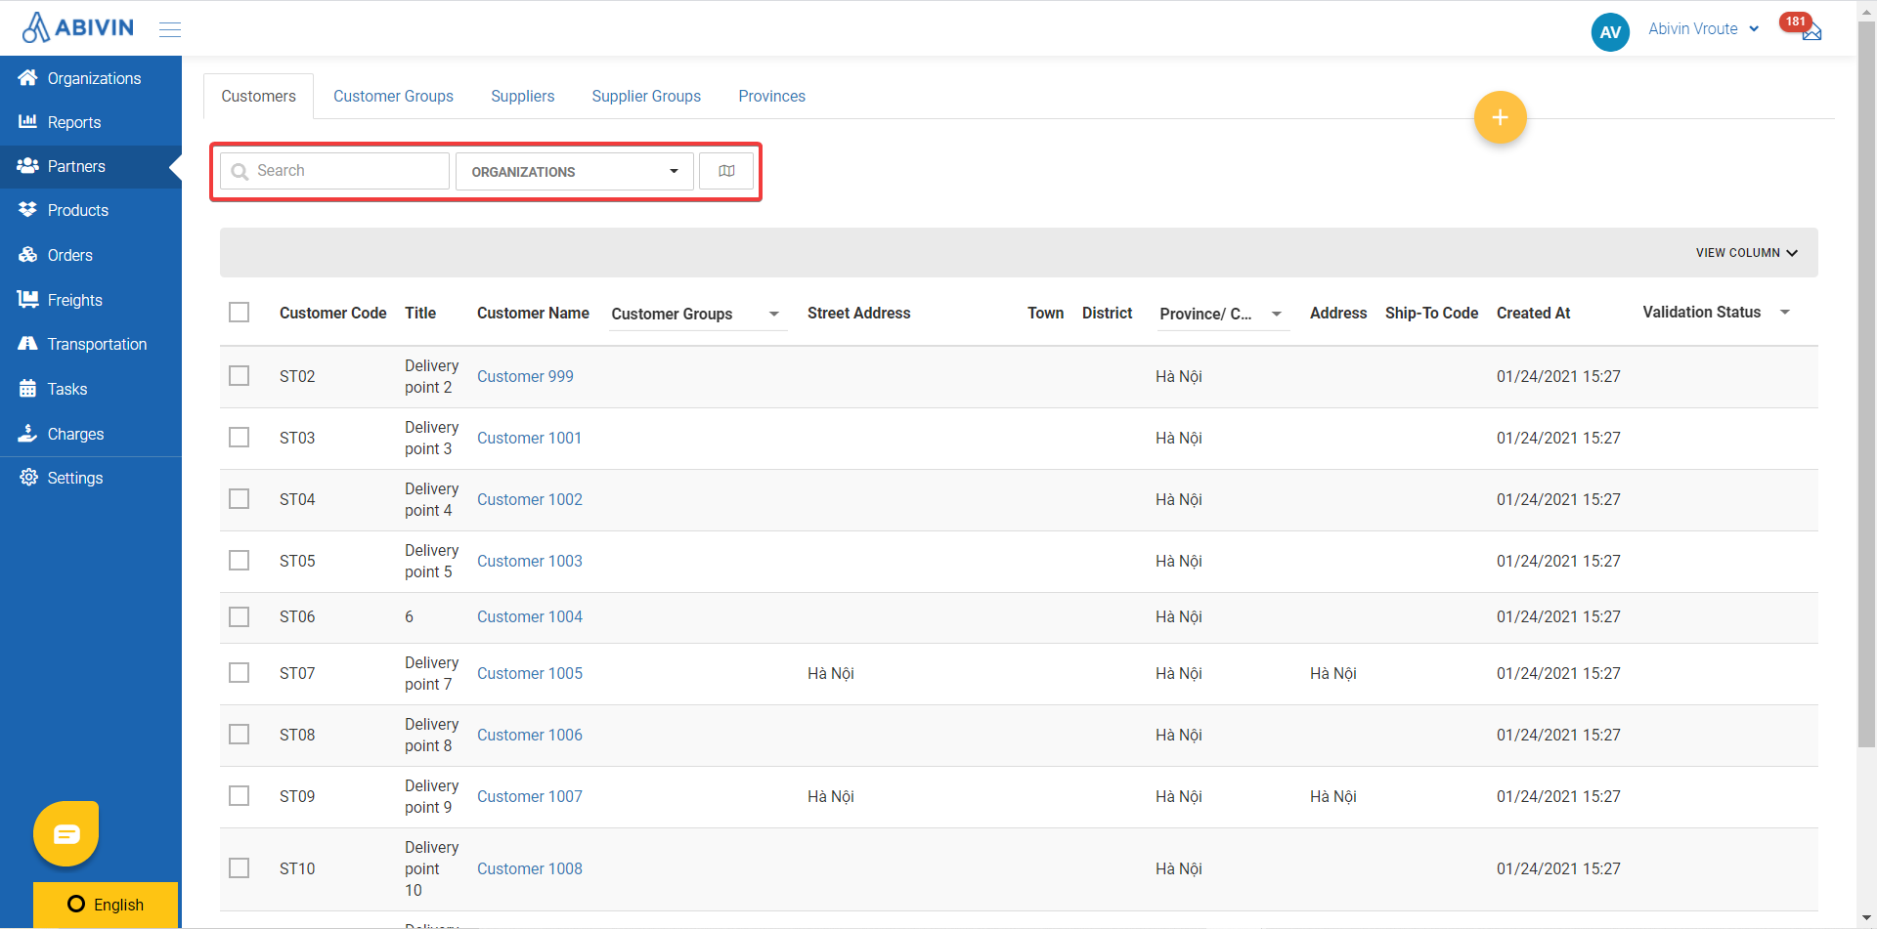
Task: Click the Customer Name column header
Action: pos(533,313)
